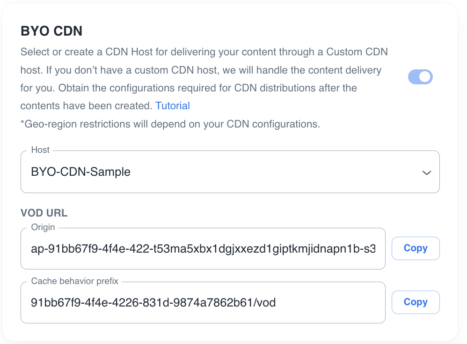Click the origin value starting with ap-91bb67f9
Viewport: 467px width, 344px height.
[203, 248]
